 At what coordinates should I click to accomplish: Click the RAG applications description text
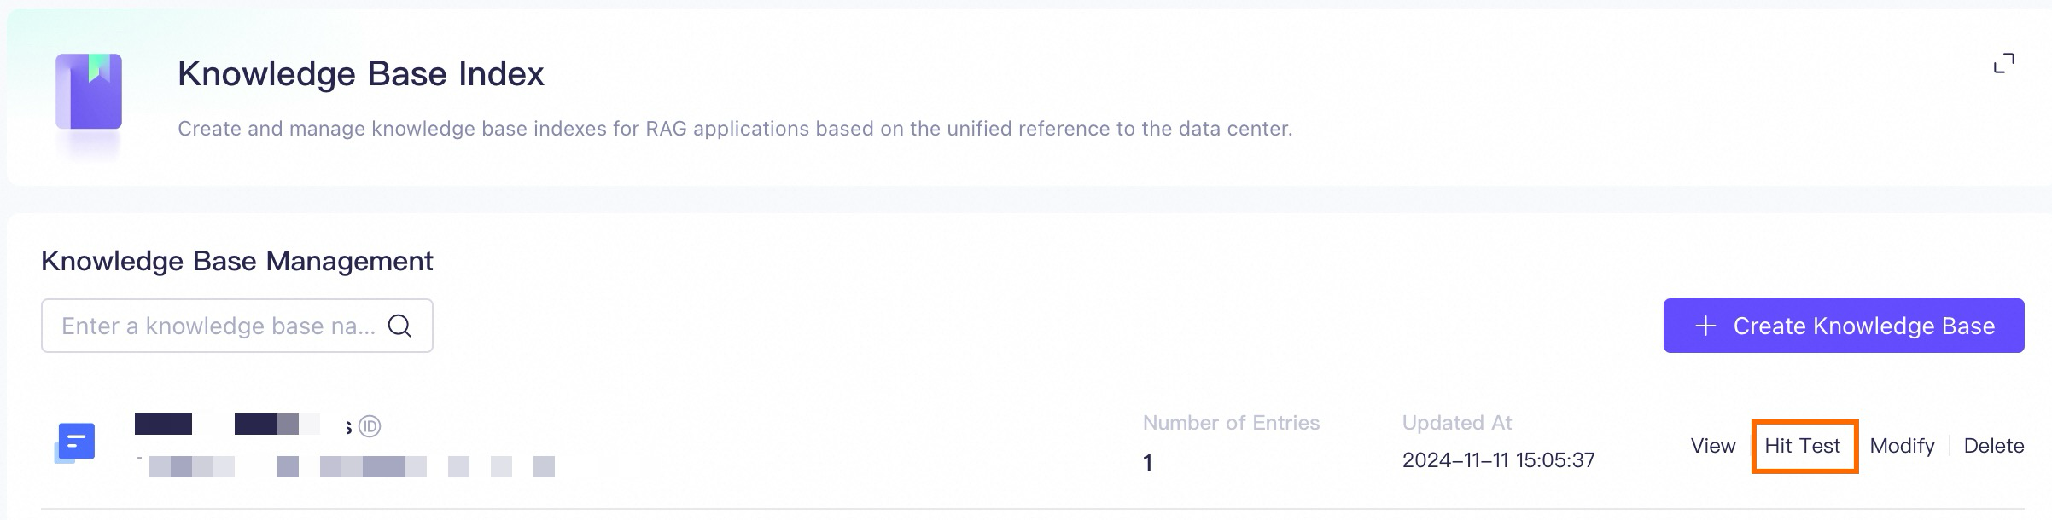[734, 129]
